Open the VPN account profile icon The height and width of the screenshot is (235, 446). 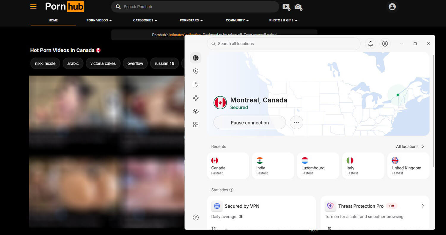point(385,44)
